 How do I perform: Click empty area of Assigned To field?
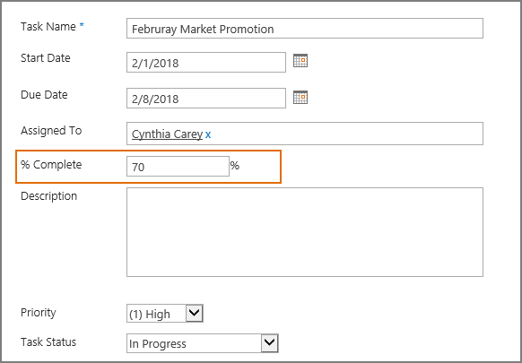[x=346, y=134]
